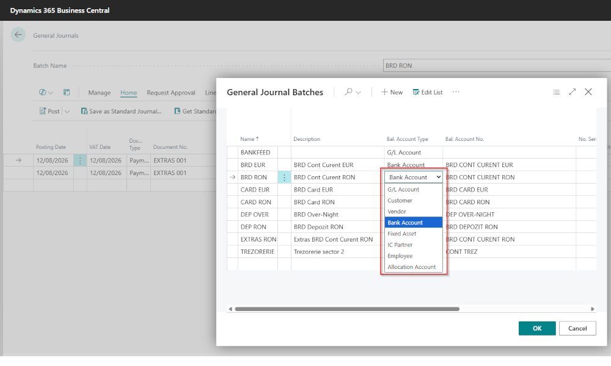Choose Vendor from dropdown list
Screen dimensions: 611x366
(x=414, y=212)
